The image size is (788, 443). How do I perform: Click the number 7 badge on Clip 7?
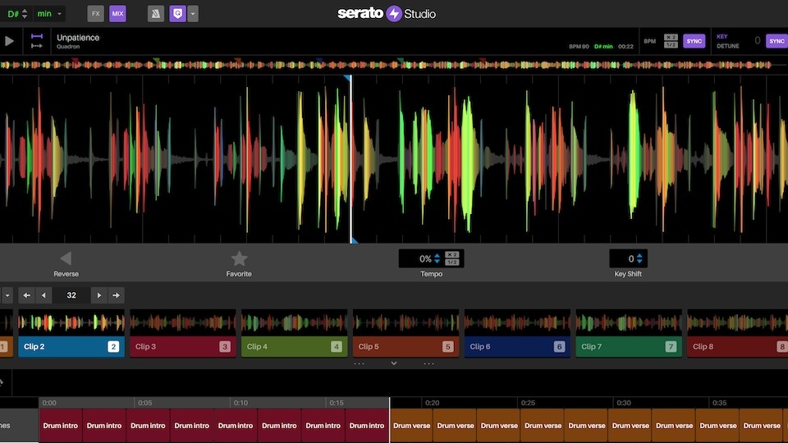click(x=671, y=346)
